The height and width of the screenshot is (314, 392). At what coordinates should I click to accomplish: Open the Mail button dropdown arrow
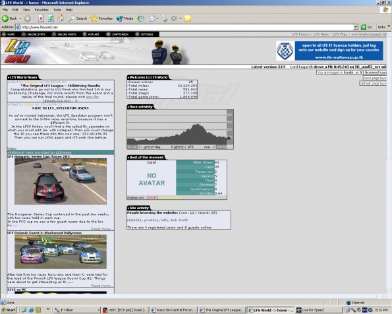(x=157, y=18)
